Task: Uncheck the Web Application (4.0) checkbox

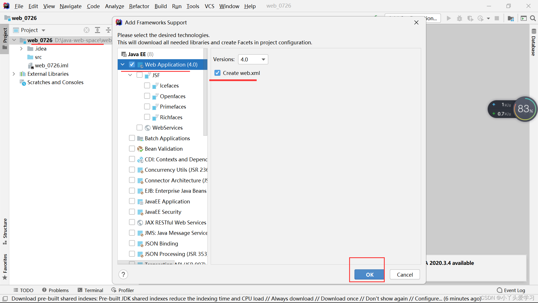Action: click(132, 65)
